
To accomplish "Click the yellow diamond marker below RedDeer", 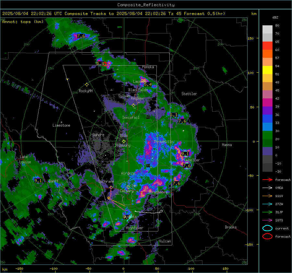I will coord(133,105).
